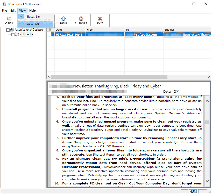The width and height of the screenshot is (212, 194).
Task: Sort by the Date column header
Action: (x=70, y=29)
